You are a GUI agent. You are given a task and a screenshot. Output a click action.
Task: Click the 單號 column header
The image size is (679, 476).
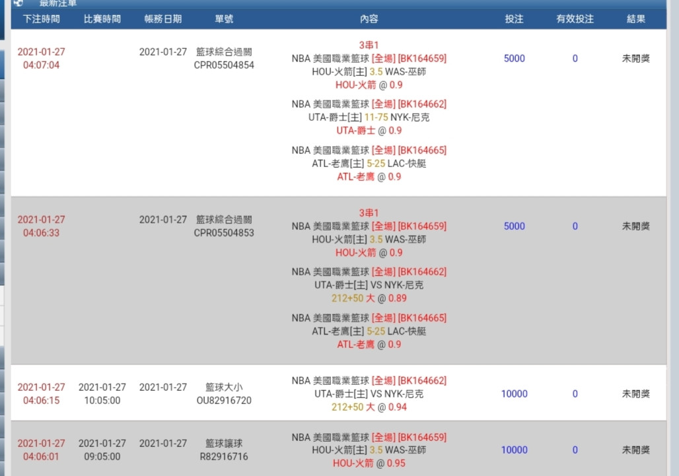[224, 19]
